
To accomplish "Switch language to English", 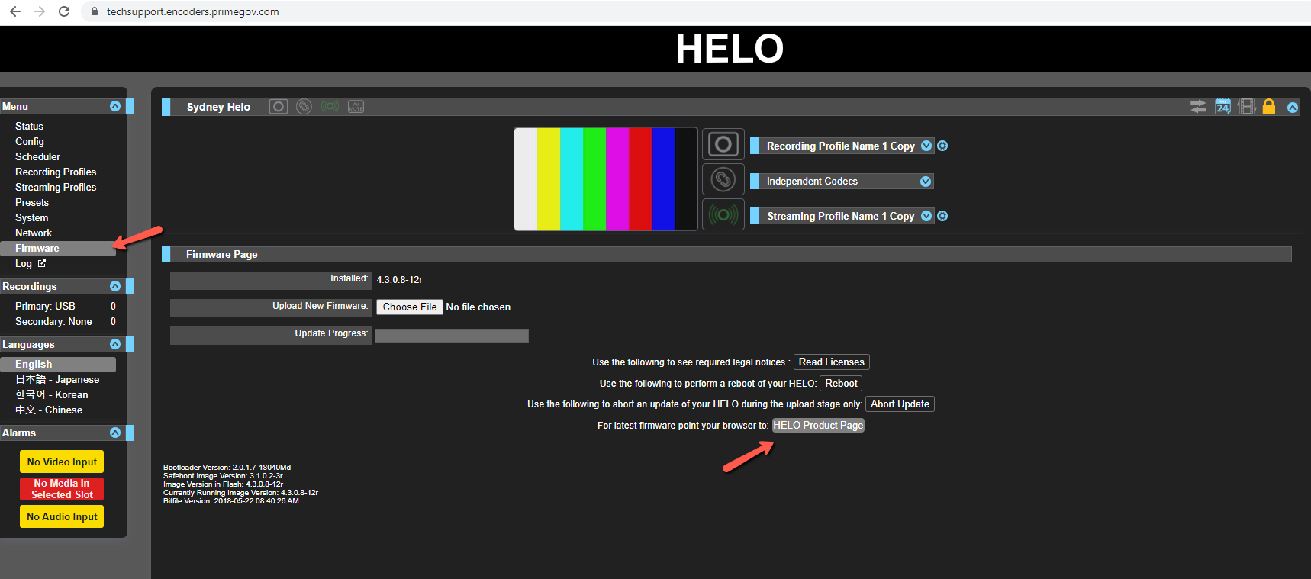I will click(58, 364).
